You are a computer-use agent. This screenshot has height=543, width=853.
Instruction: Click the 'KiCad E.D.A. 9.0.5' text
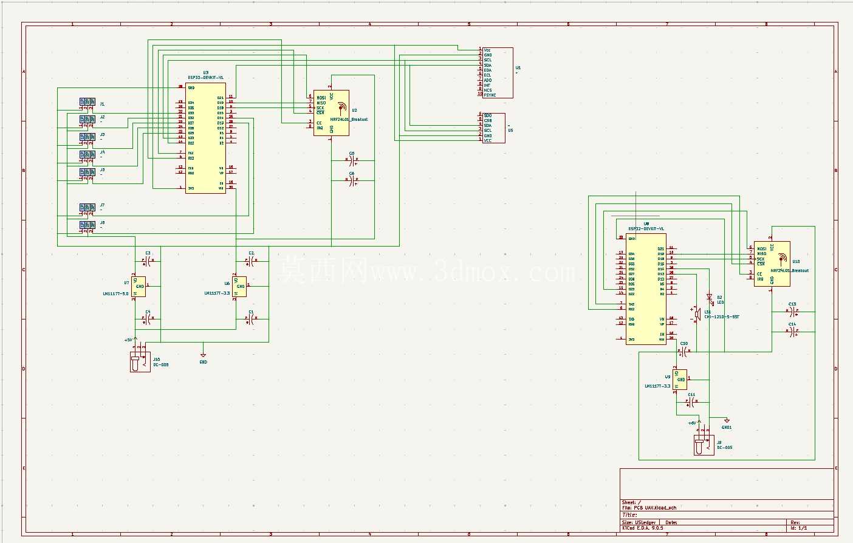pos(643,528)
